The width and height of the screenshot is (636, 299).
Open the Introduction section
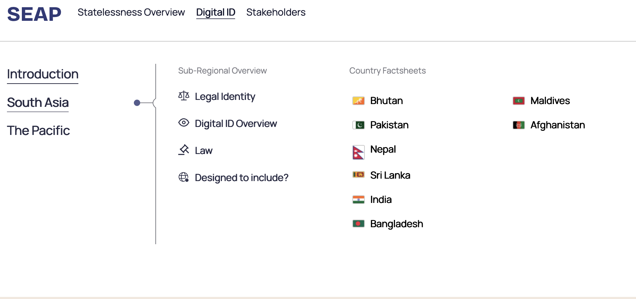coord(43,74)
